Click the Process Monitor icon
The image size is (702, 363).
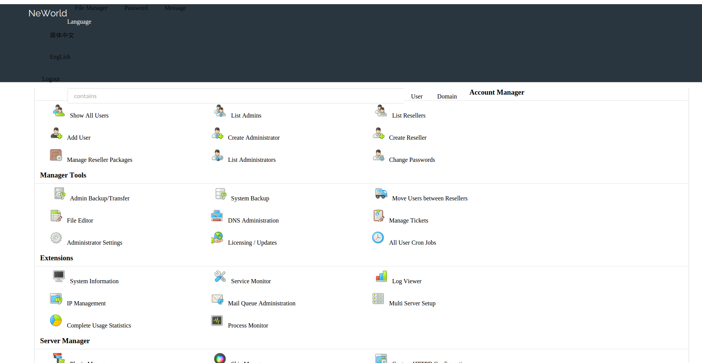tap(217, 321)
